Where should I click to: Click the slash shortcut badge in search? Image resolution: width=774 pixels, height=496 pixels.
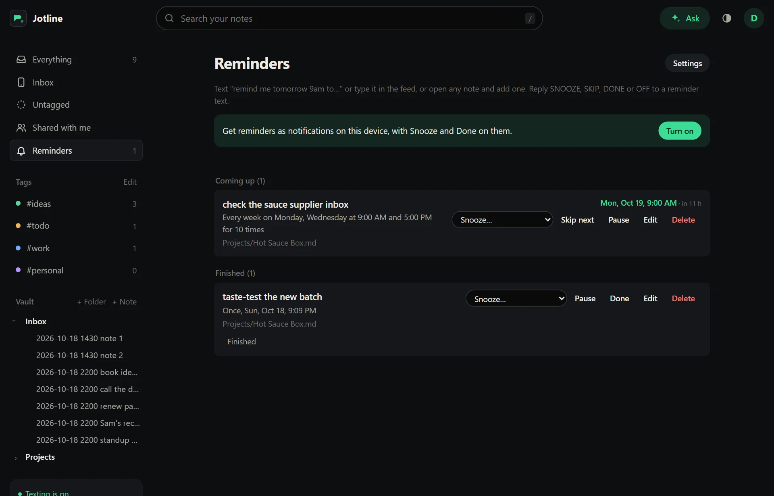(530, 19)
